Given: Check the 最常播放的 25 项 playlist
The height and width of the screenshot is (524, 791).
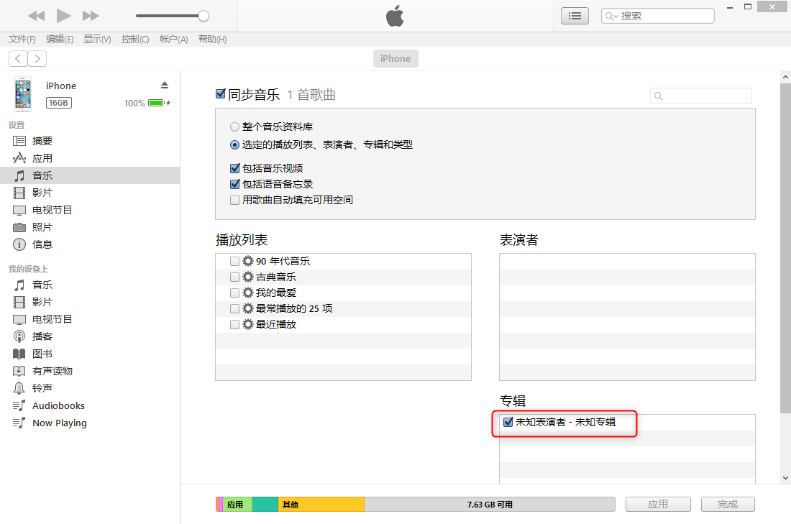Looking at the screenshot, I should (x=234, y=308).
